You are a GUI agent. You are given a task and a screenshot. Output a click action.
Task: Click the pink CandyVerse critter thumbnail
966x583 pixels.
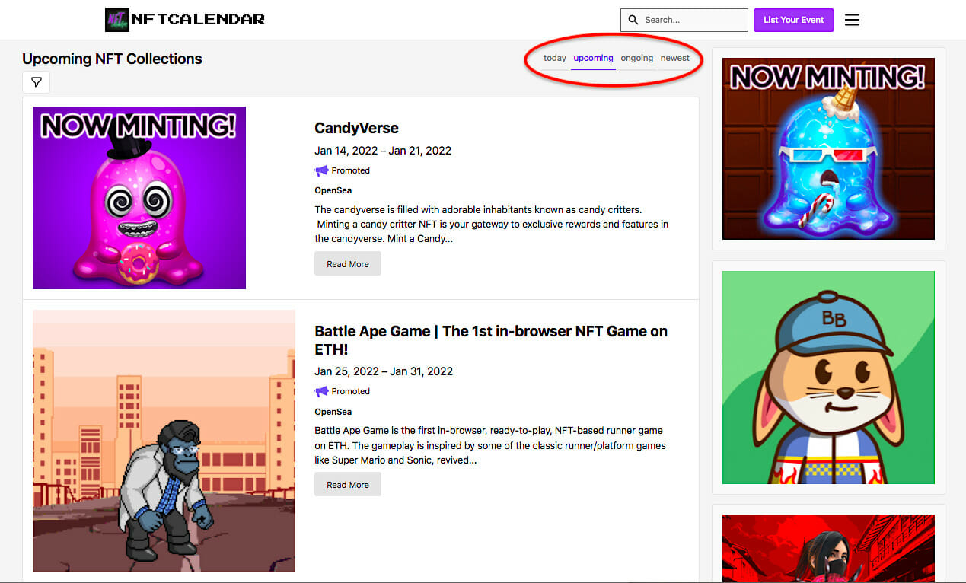click(139, 198)
